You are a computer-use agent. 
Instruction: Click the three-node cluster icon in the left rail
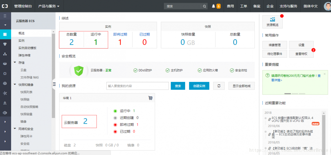[5, 54]
